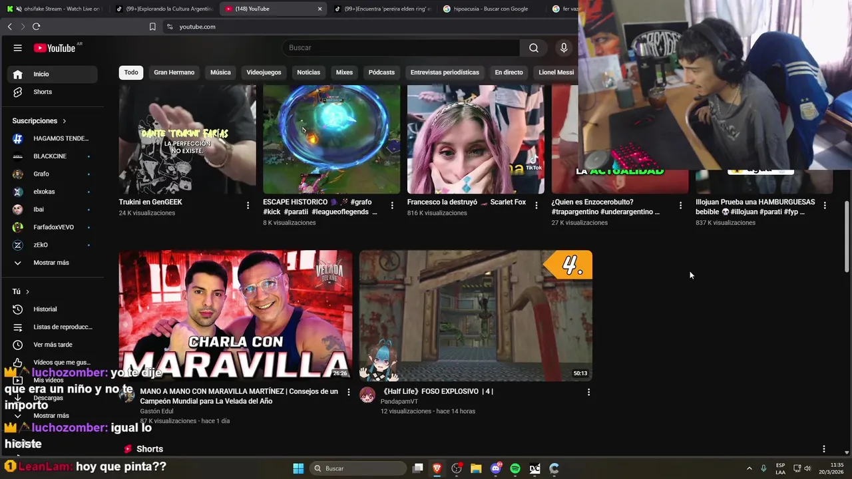Open Ver más tarde in sidebar

(53, 345)
